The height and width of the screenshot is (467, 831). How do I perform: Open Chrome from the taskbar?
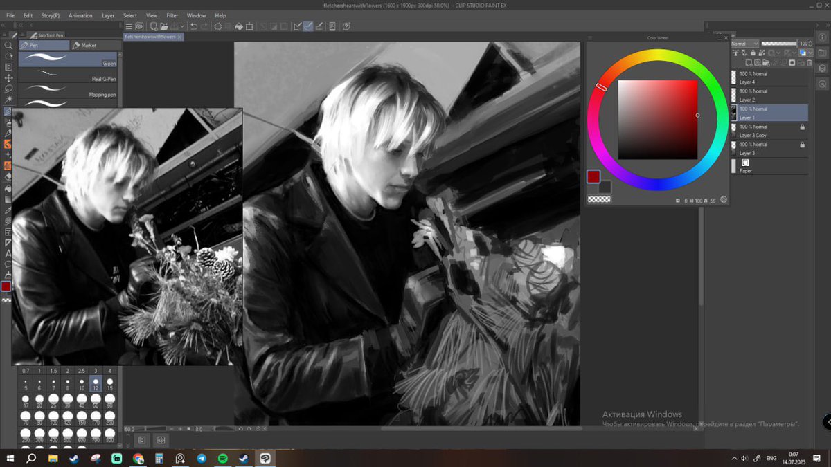tap(138, 458)
